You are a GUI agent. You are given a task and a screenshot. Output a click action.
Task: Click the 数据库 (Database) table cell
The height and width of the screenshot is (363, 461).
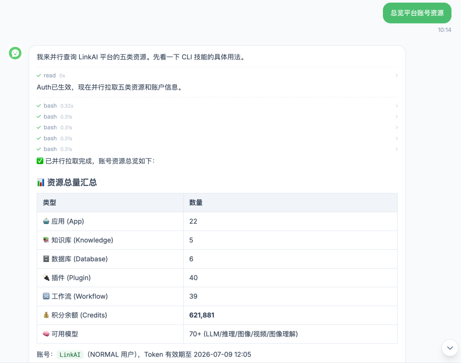coord(110,259)
